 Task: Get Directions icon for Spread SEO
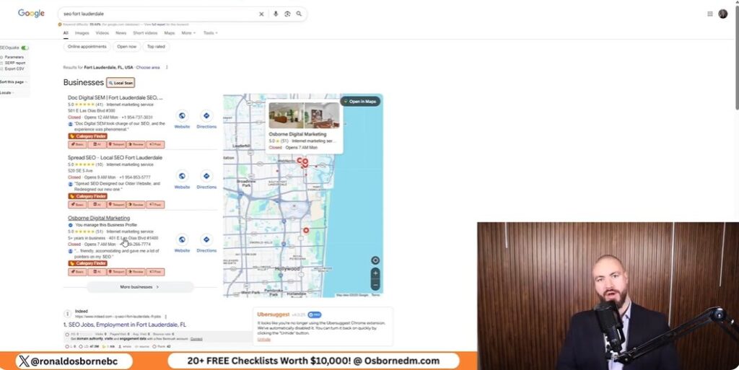pyautogui.click(x=206, y=176)
